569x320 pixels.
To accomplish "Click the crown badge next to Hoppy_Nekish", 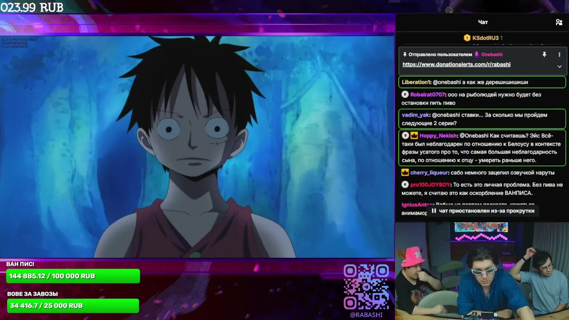I will click(x=414, y=136).
